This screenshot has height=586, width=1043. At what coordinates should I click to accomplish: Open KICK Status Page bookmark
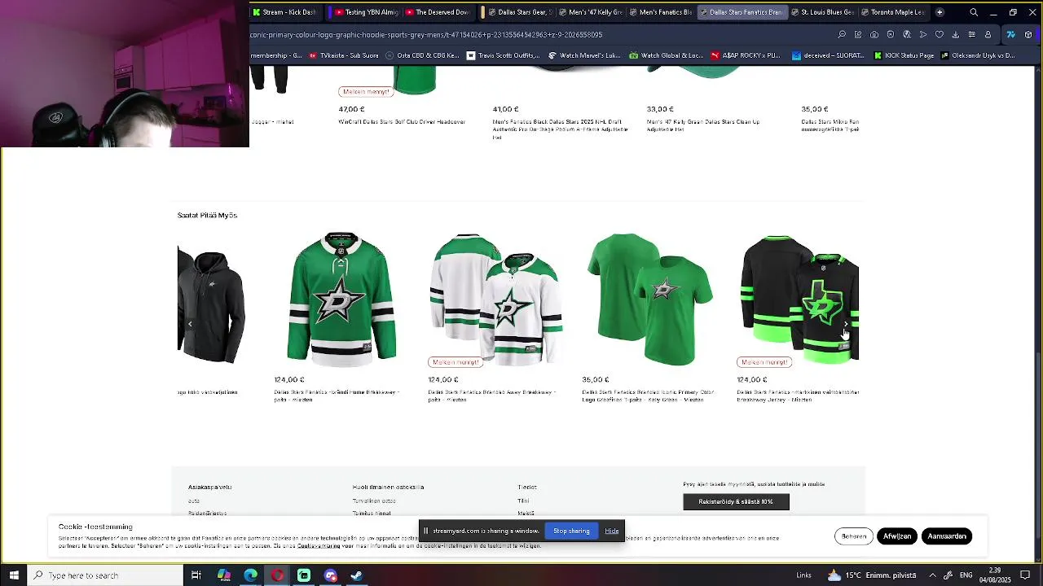(x=904, y=55)
